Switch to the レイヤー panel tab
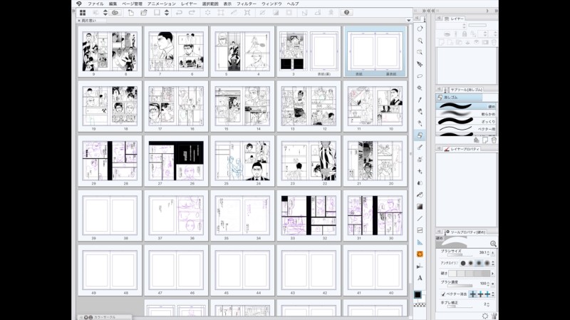 [455, 19]
